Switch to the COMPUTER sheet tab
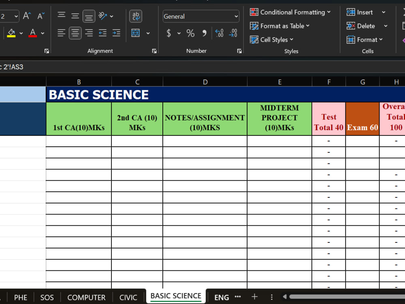 point(87,298)
